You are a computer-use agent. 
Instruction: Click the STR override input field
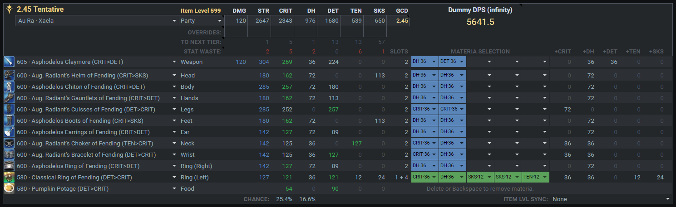pos(259,32)
